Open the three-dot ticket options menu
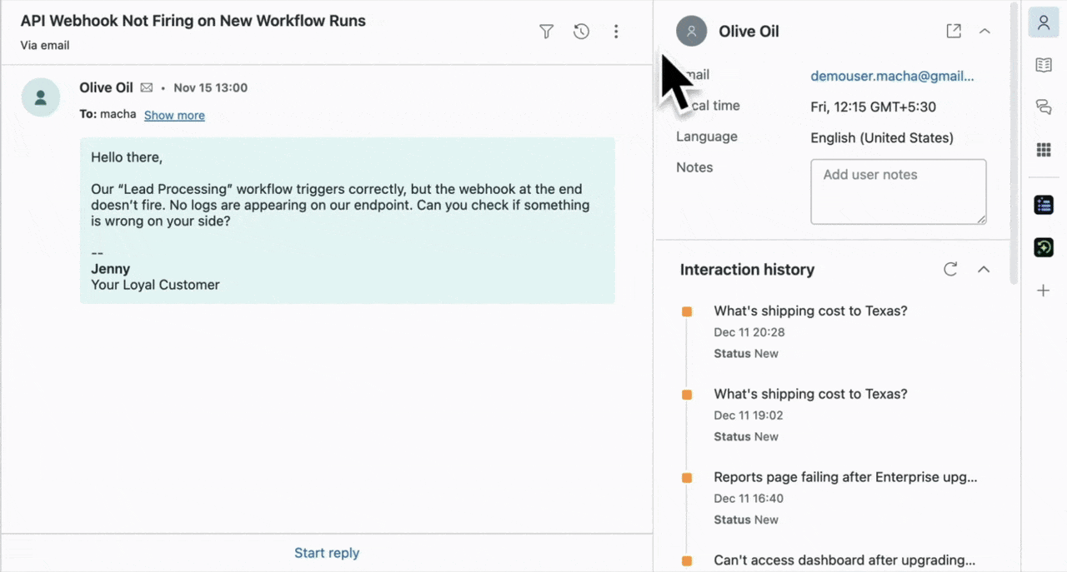The image size is (1067, 572). tap(616, 32)
